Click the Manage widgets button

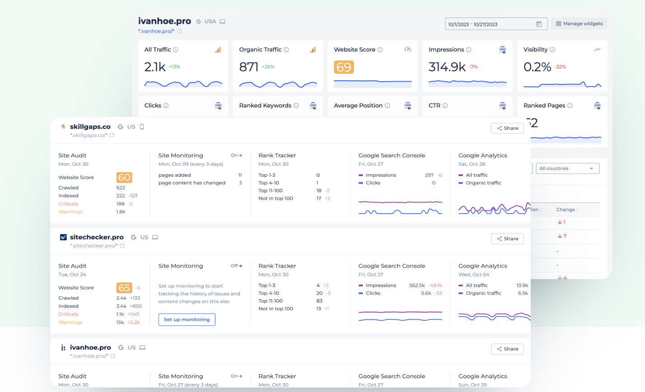[579, 23]
